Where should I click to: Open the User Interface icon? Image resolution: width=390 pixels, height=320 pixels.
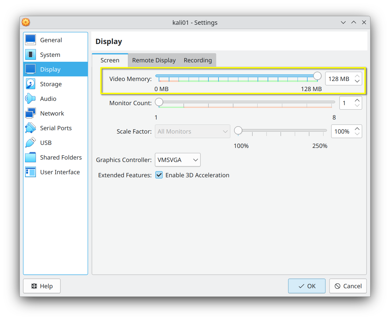click(31, 172)
